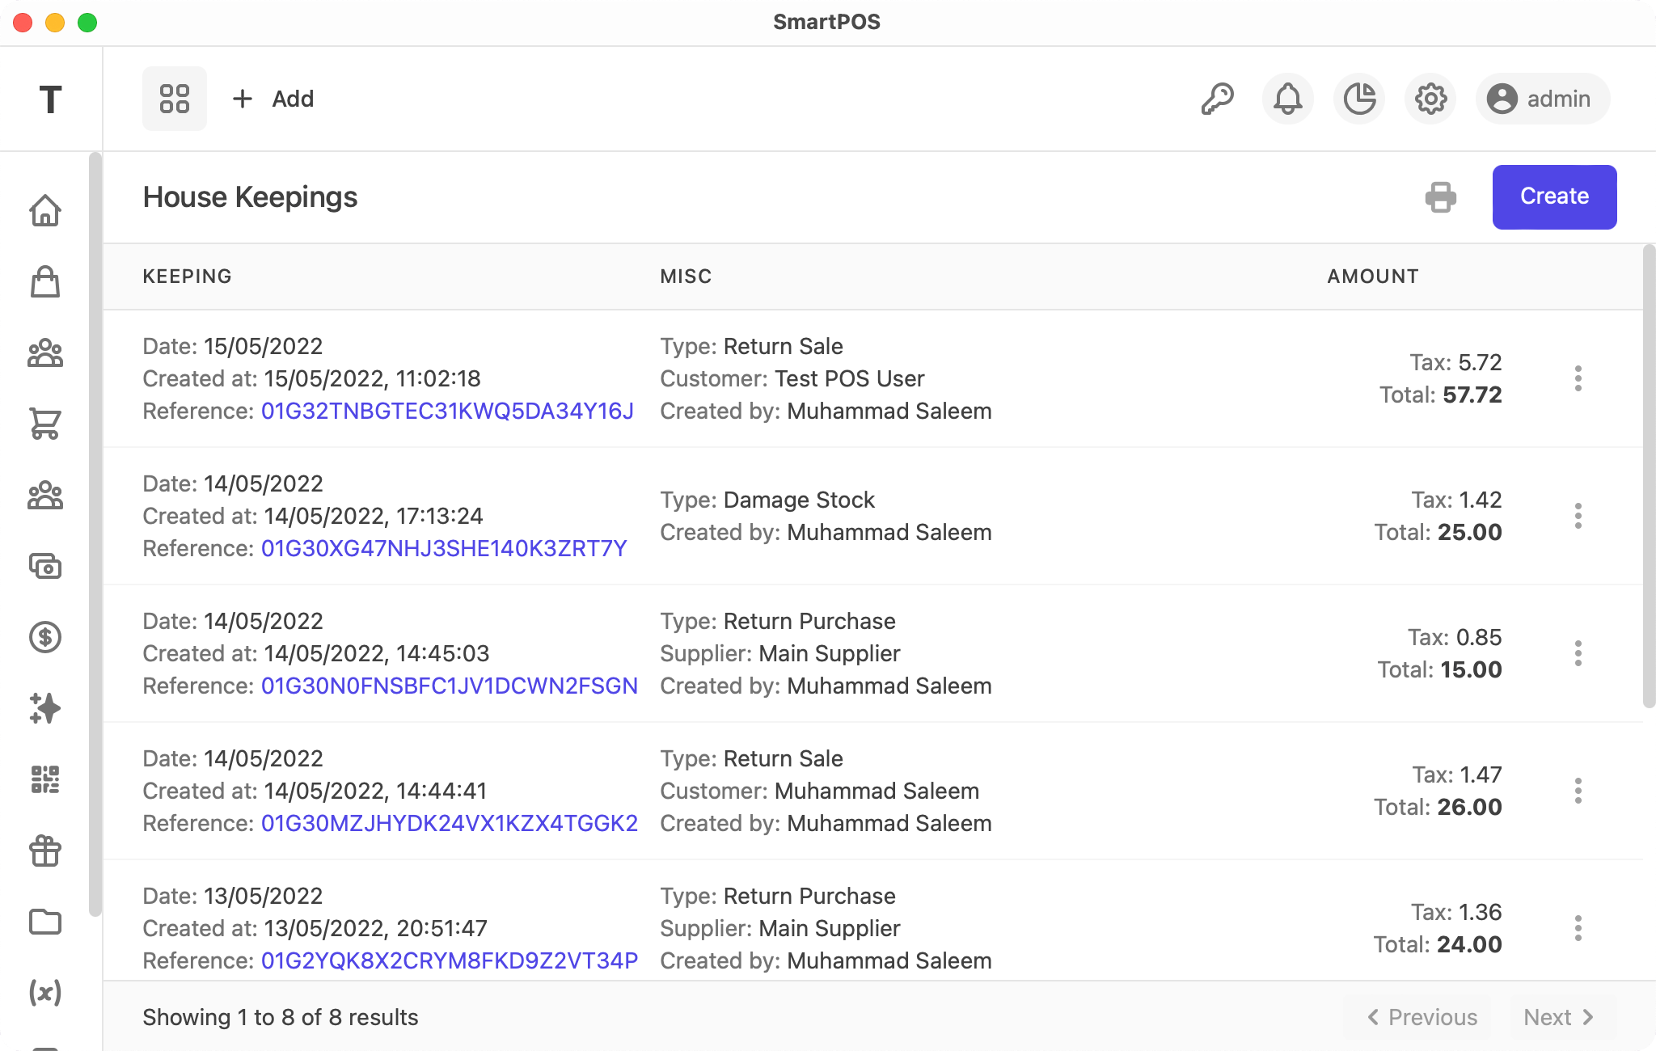Click the table's vertical scrollbar

[x=1649, y=477]
